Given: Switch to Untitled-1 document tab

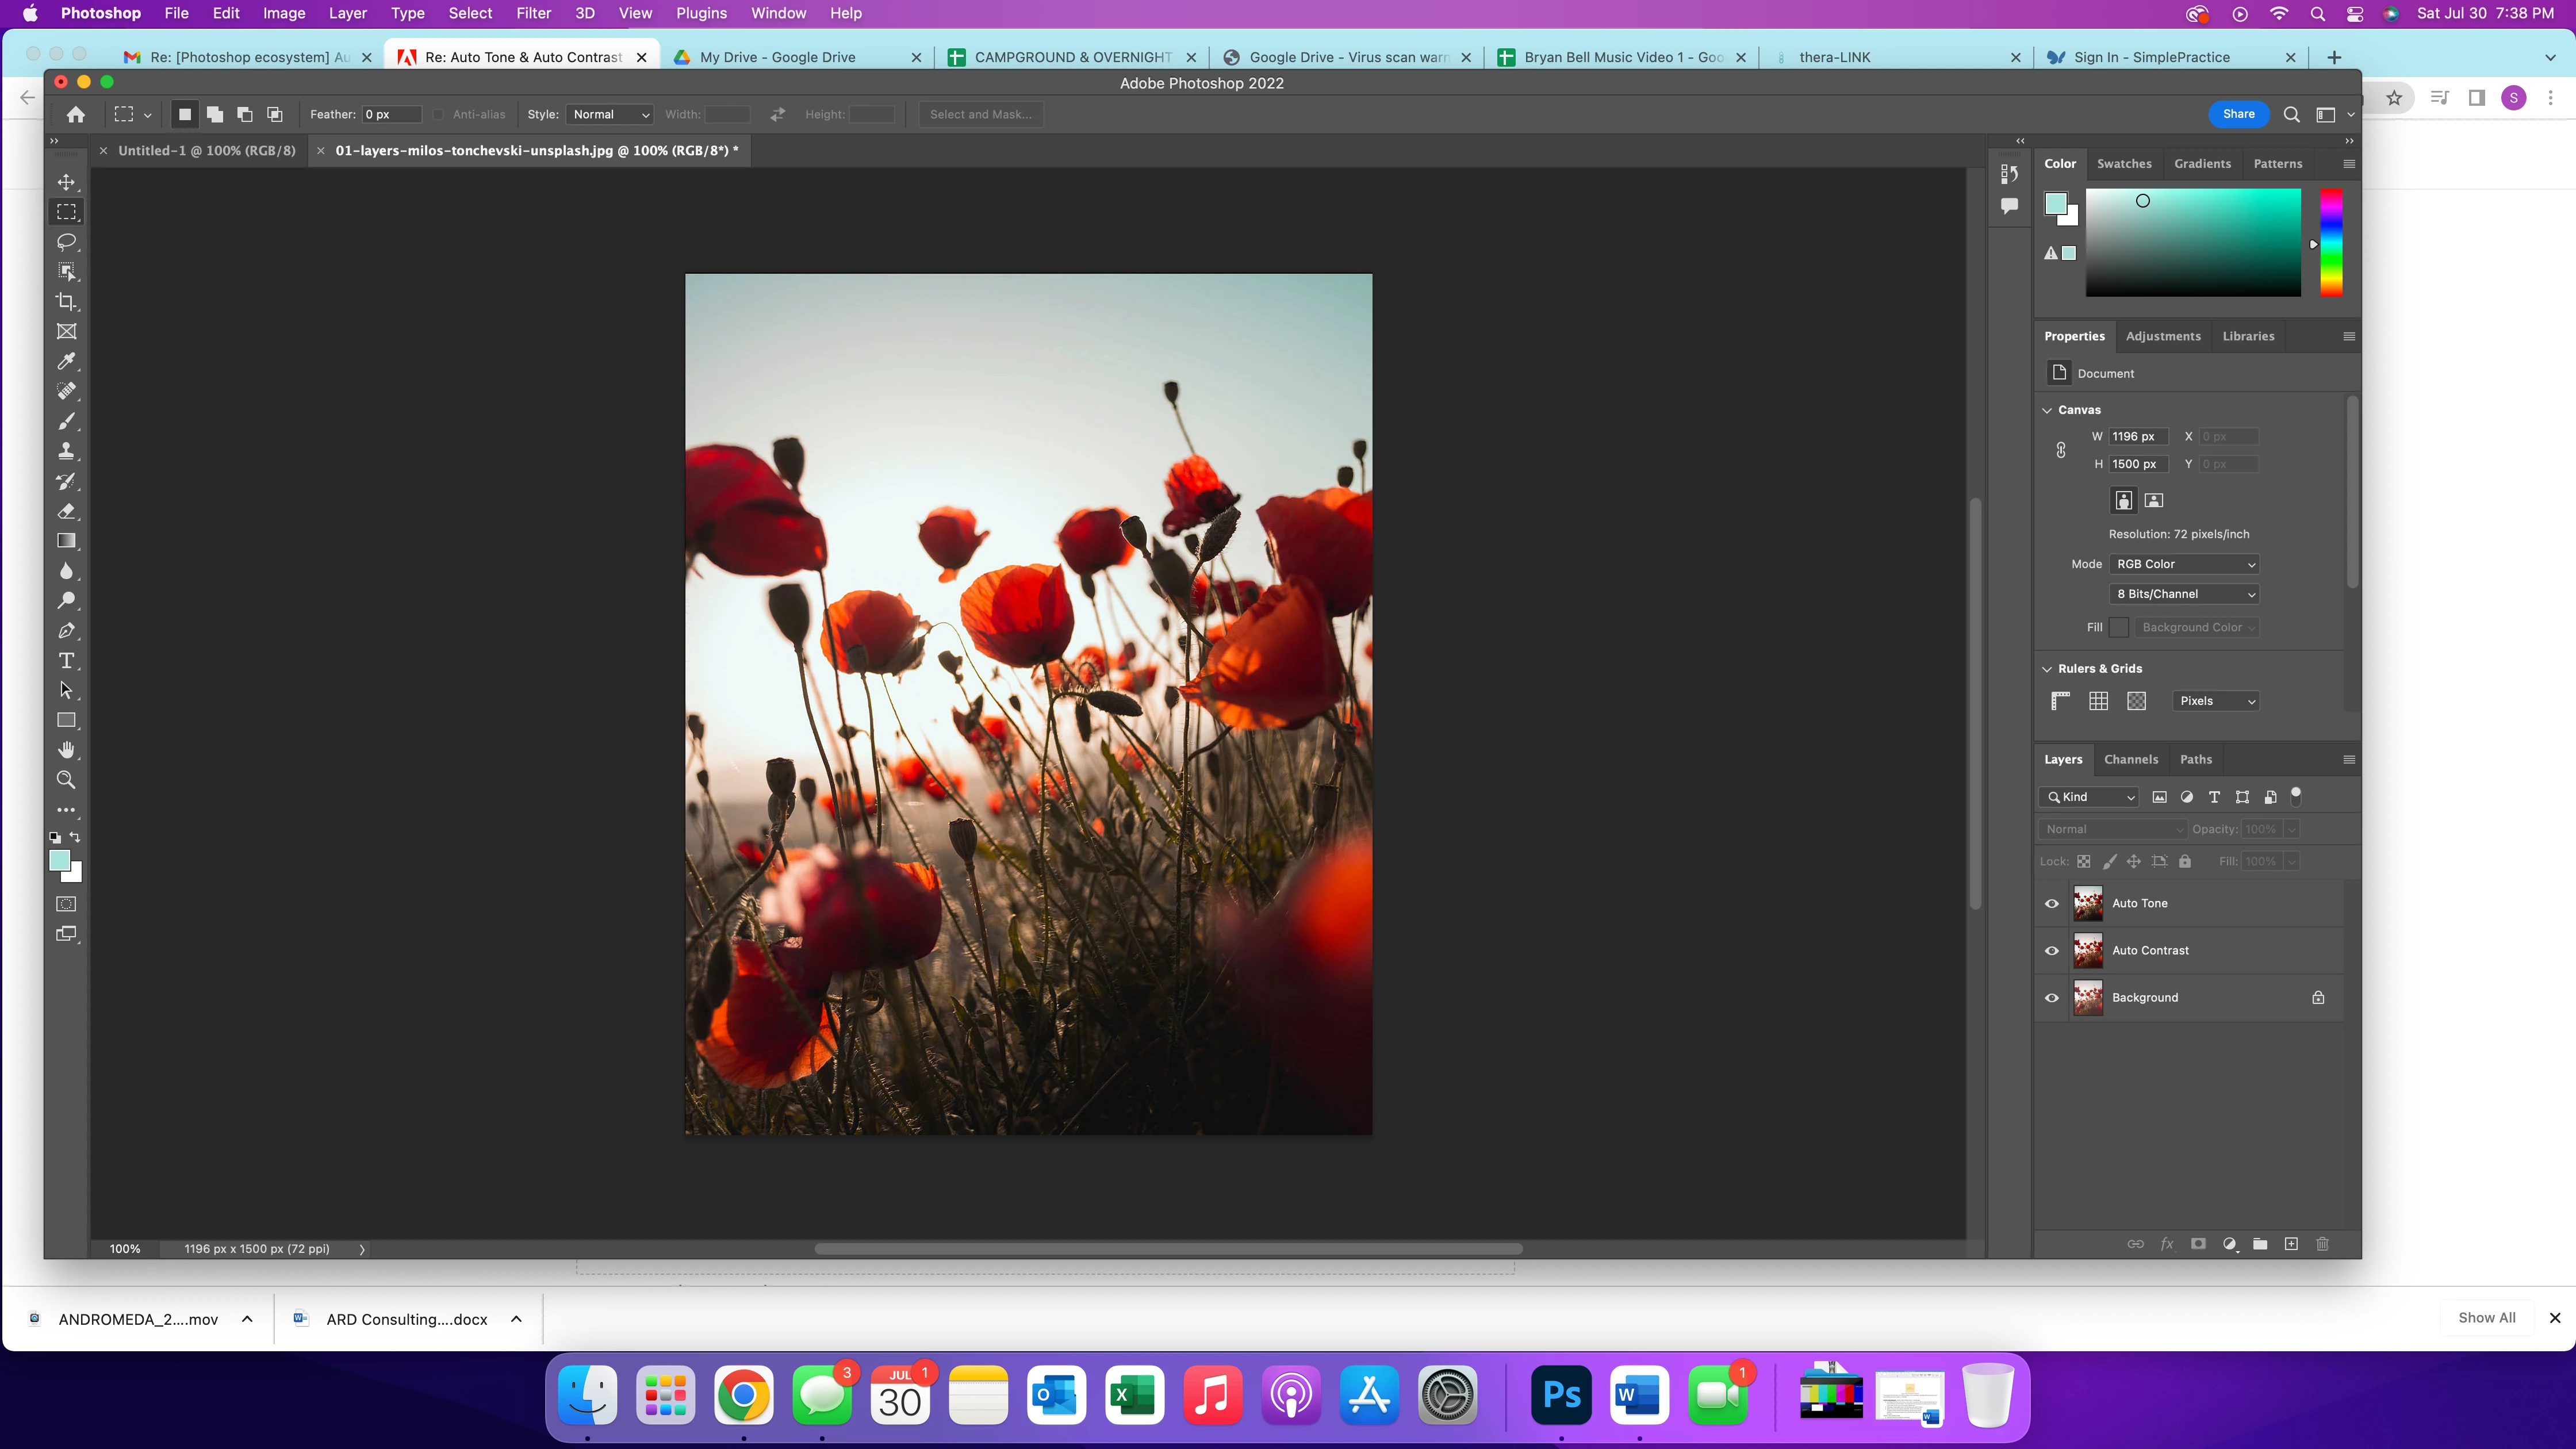Looking at the screenshot, I should coord(206,150).
